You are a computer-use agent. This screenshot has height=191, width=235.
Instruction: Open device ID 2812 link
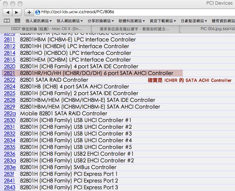pos(10,46)
